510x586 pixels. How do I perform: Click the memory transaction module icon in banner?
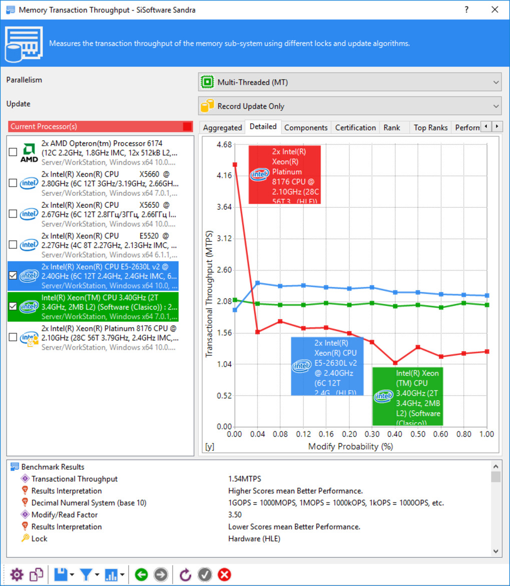click(x=24, y=44)
